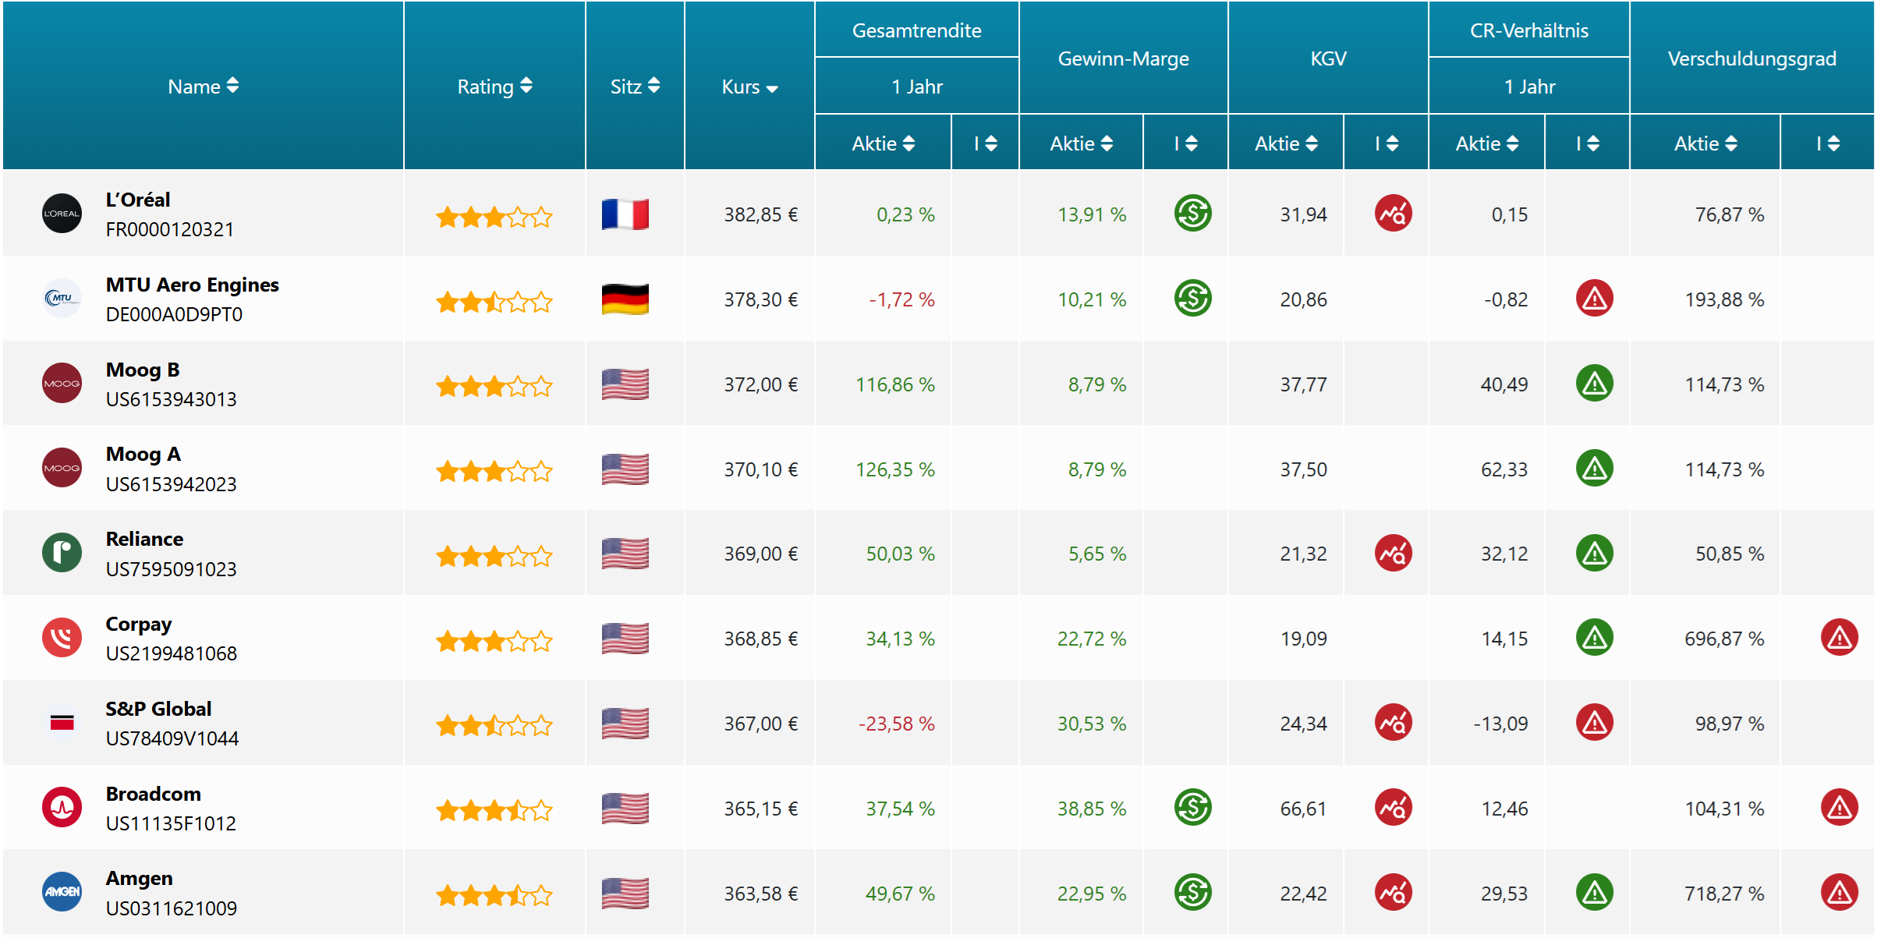The height and width of the screenshot is (938, 1877).
Task: Click Amgen green profit margin icon
Action: click(1192, 893)
